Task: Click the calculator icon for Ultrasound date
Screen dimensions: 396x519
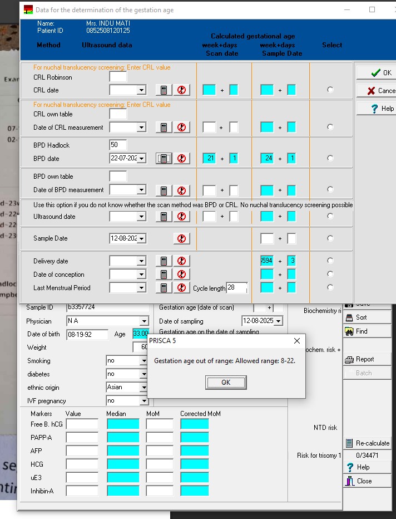Action: 164,217
